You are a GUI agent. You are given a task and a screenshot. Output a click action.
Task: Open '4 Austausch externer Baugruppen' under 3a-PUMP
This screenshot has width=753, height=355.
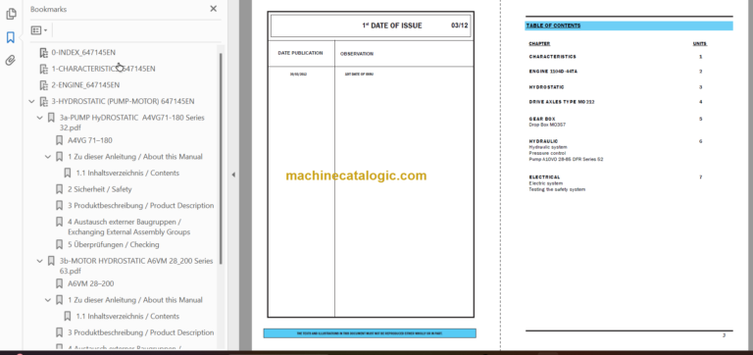(128, 227)
